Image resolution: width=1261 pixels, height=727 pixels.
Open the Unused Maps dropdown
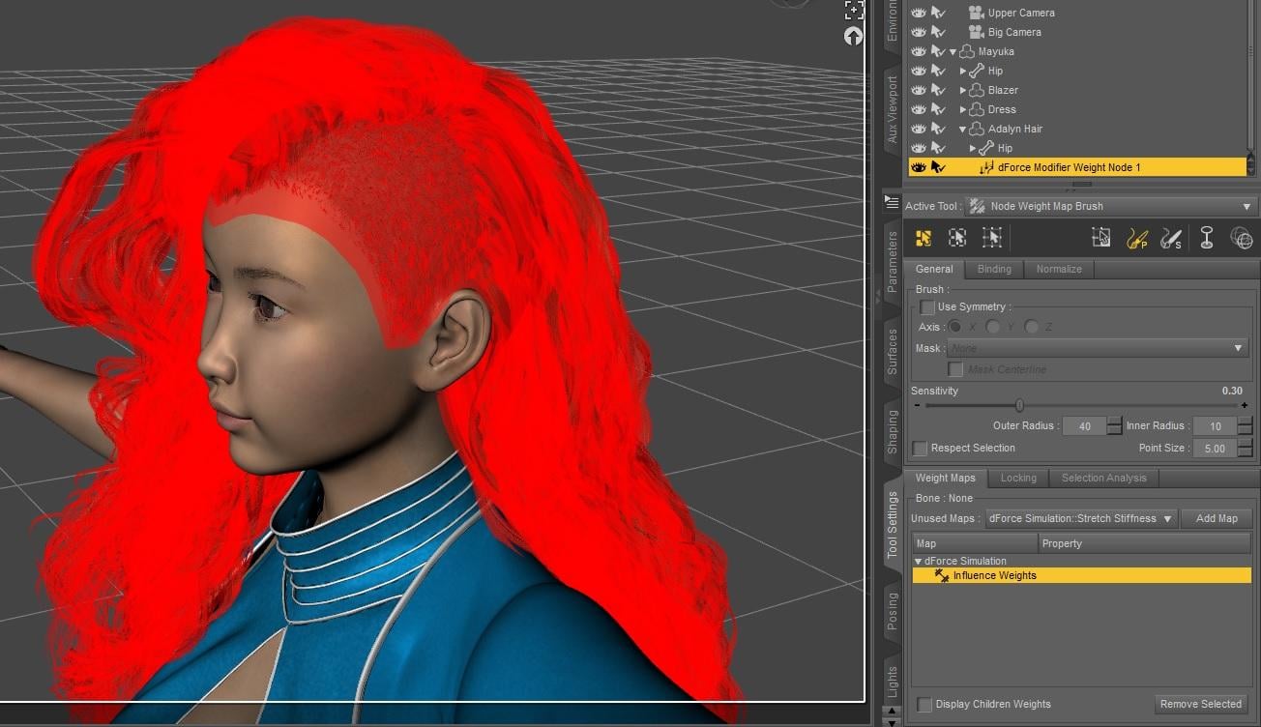[x=1080, y=519]
